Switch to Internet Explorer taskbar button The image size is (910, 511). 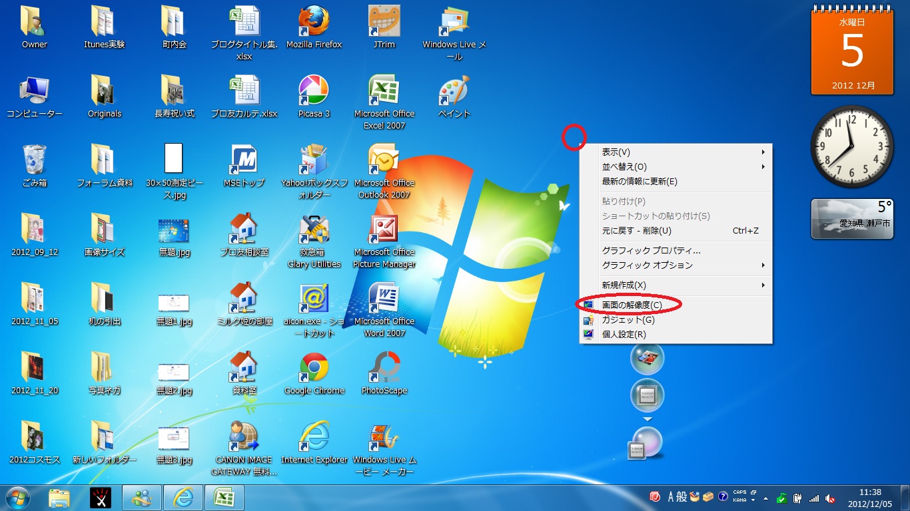[183, 498]
